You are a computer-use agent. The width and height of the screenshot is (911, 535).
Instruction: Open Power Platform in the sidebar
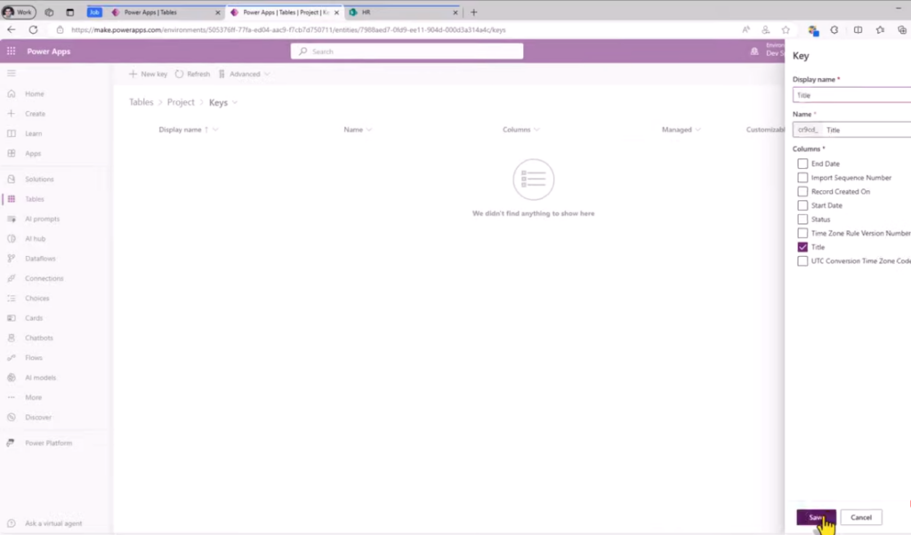pos(48,443)
